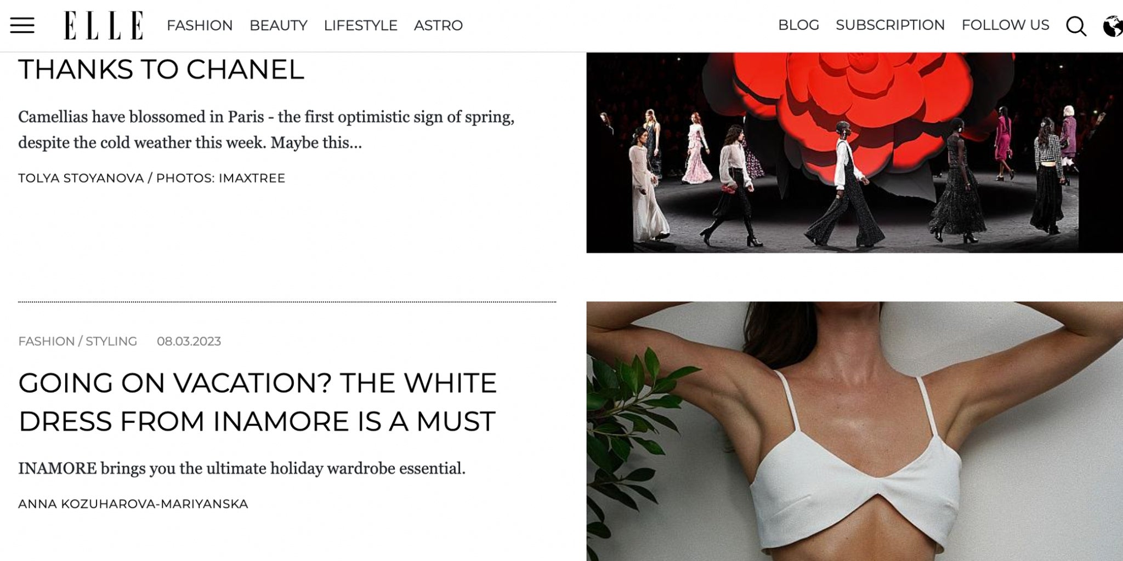This screenshot has height=561, width=1123.
Task: Click FOLLOW US in header
Action: pyautogui.click(x=1005, y=25)
